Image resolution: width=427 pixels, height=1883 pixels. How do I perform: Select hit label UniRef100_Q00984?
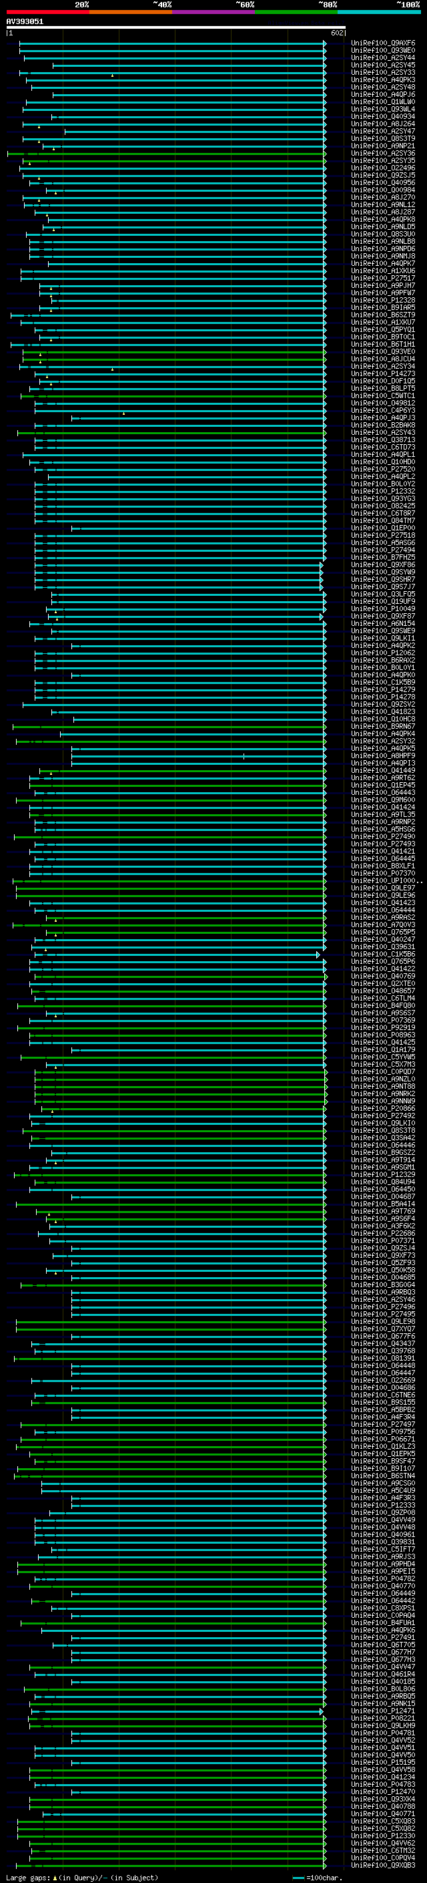click(382, 190)
